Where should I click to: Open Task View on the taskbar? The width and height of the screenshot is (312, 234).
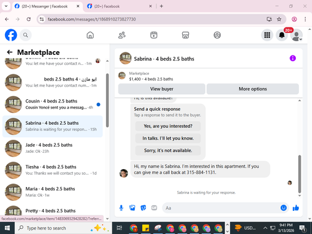point(119,228)
